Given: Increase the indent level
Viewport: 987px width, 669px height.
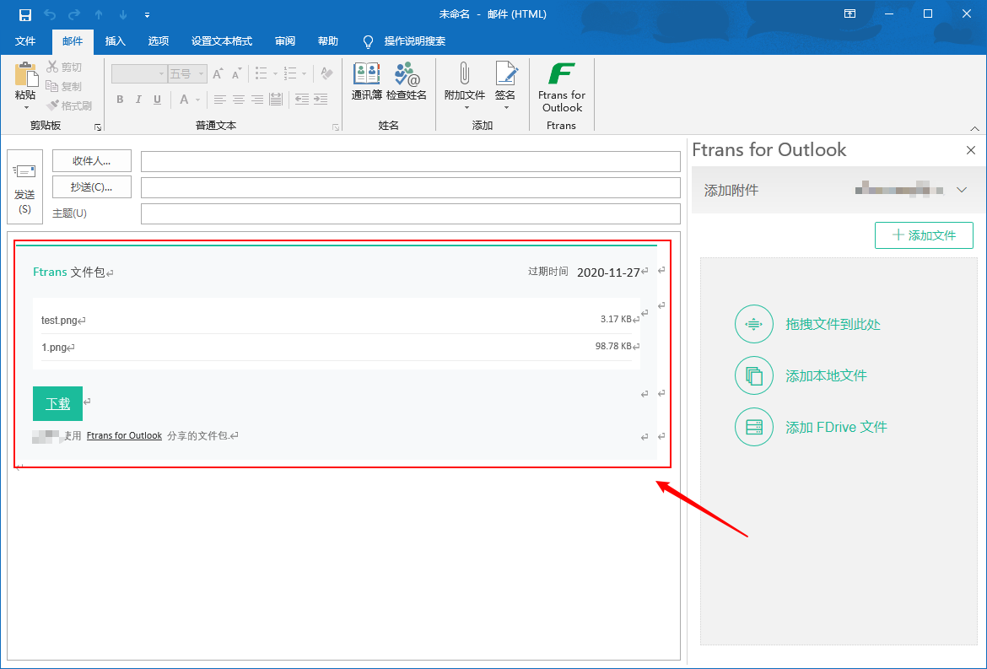Looking at the screenshot, I should pos(321,100).
